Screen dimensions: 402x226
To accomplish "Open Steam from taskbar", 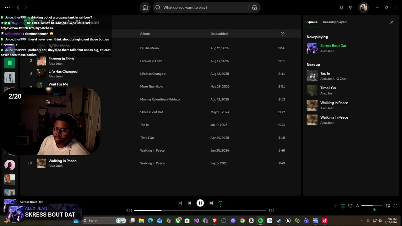I will click(279, 221).
